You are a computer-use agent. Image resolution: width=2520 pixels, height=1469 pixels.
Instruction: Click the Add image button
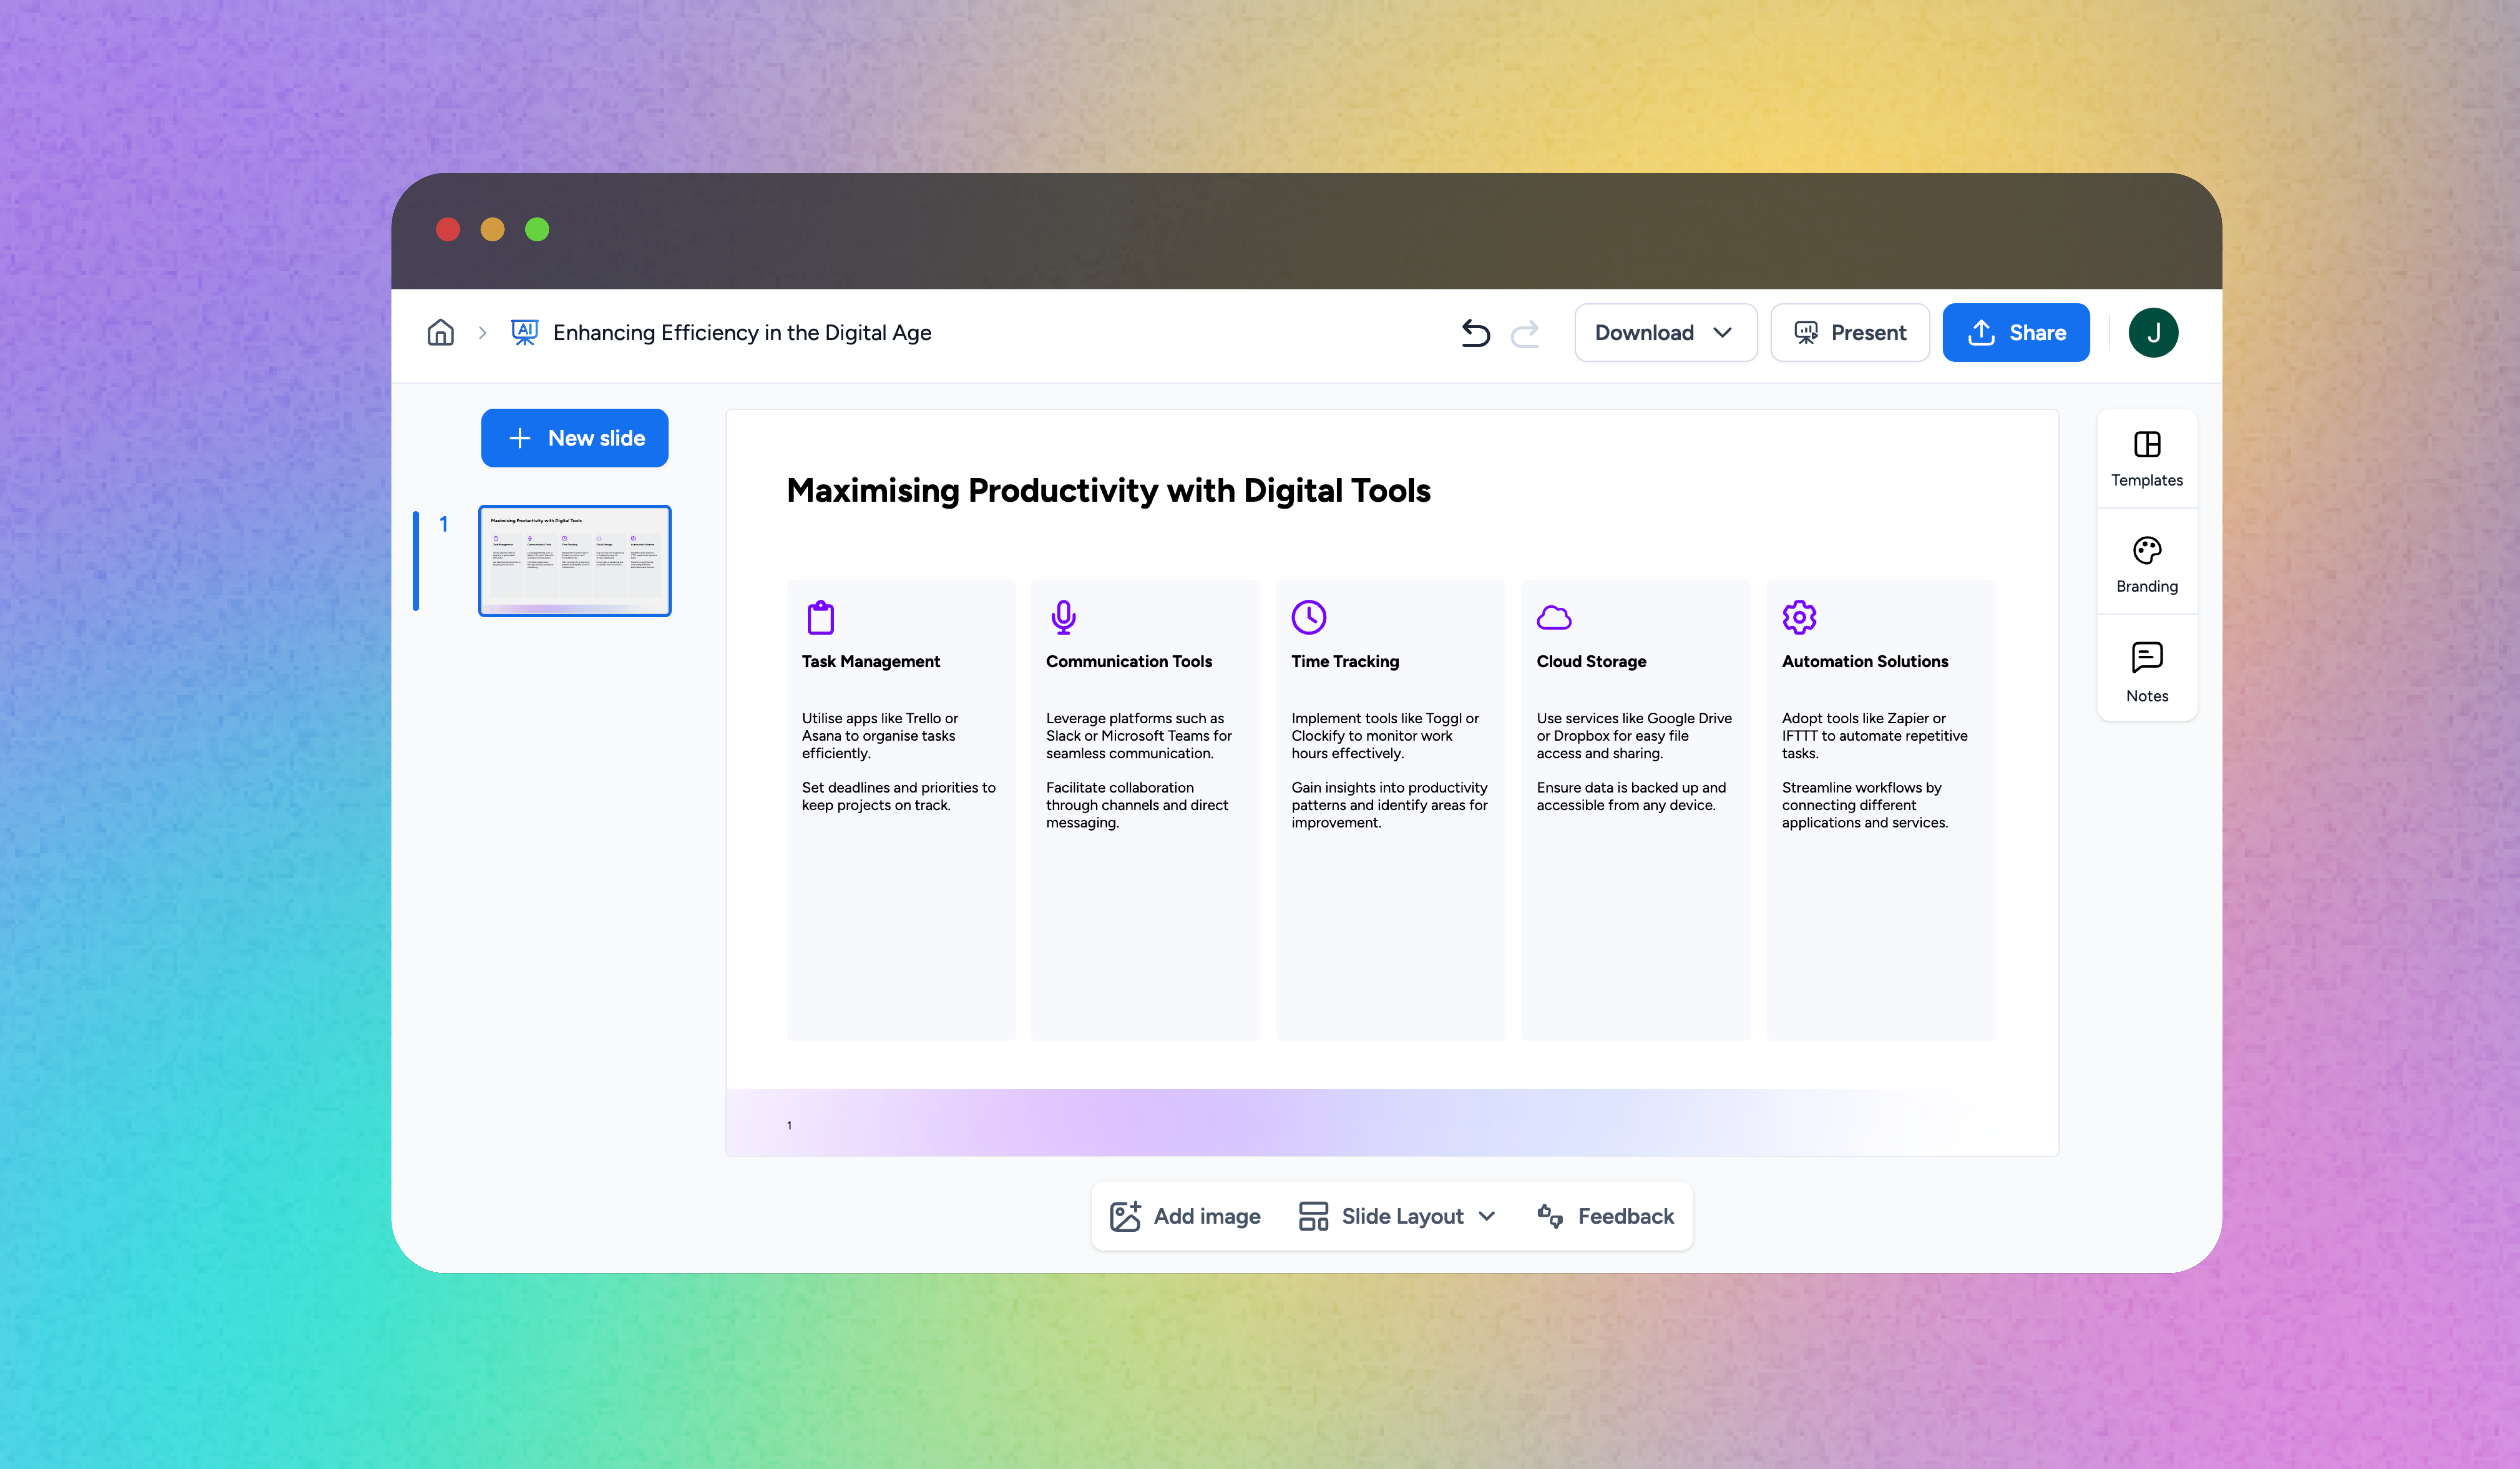(x=1185, y=1216)
